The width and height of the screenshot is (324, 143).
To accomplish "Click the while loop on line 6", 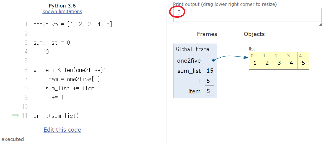I will coord(70,70).
